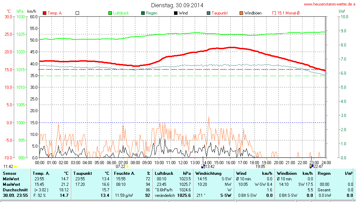Click the current pressure value 1025.6
Image resolution: width=357 pixels, height=202 pixels.
pyautogui.click(x=184, y=195)
